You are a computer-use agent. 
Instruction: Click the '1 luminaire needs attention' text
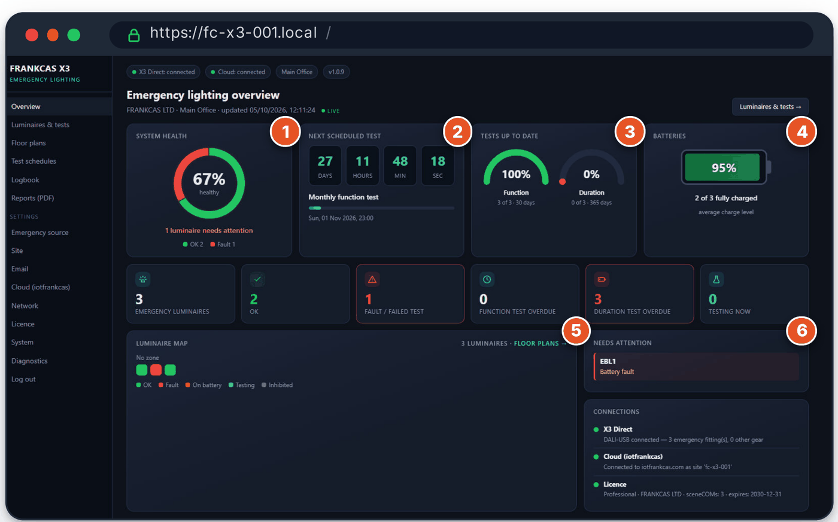pos(209,230)
